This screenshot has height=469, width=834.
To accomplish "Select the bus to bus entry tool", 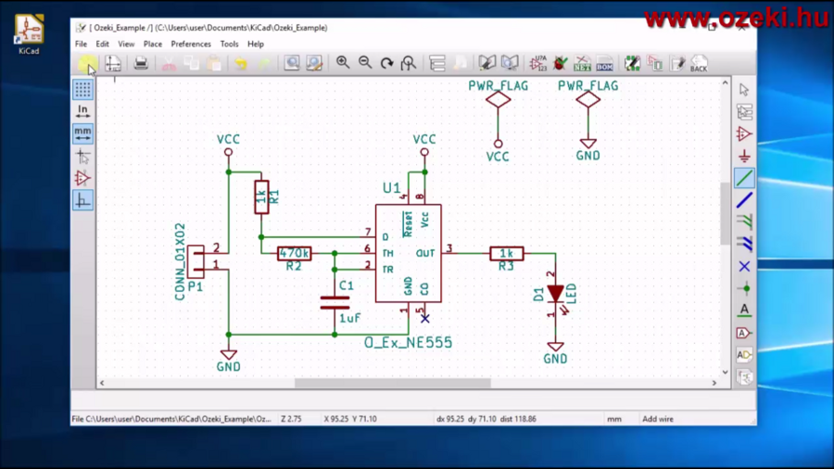I will (x=744, y=244).
